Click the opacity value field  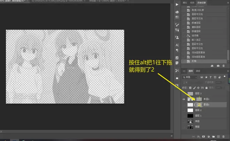219,83
